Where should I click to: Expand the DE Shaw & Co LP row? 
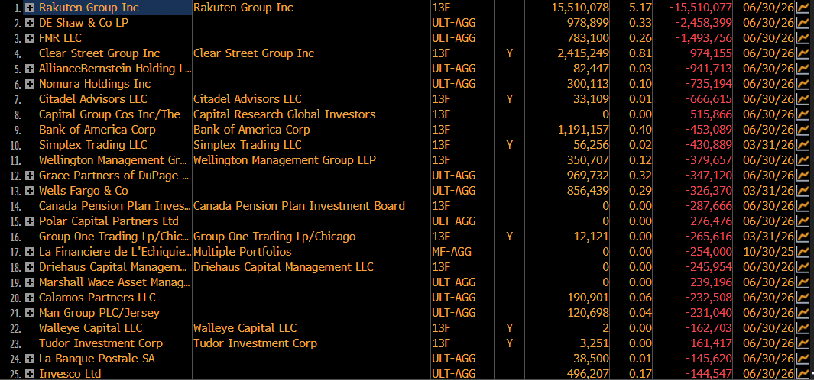point(30,23)
